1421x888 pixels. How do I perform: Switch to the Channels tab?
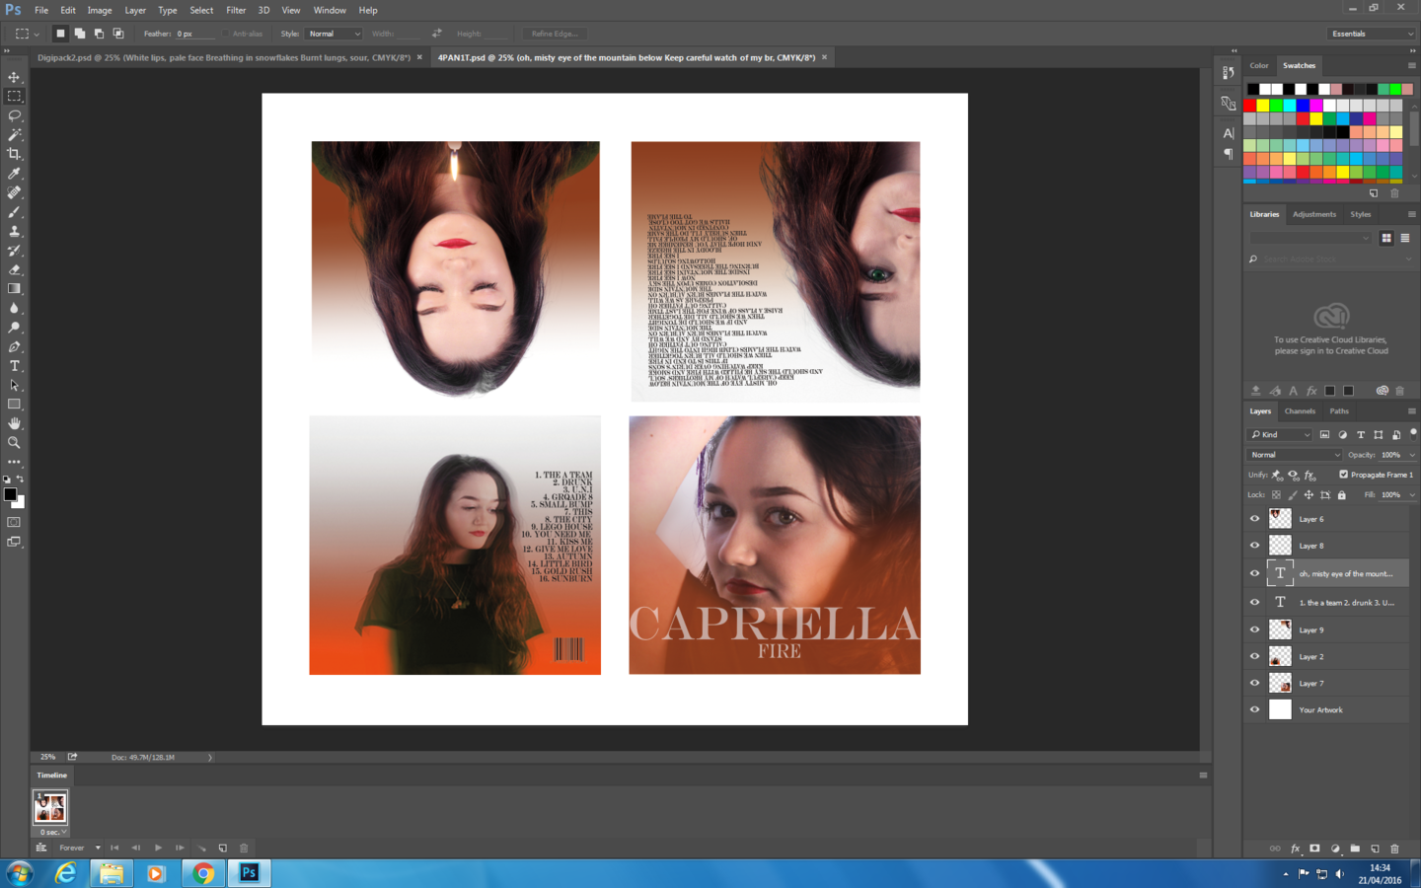tap(1300, 410)
